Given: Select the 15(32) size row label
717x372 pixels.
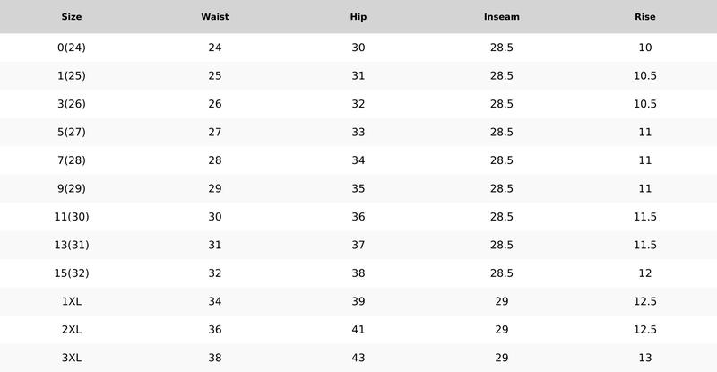Looking at the screenshot, I should [72, 273].
